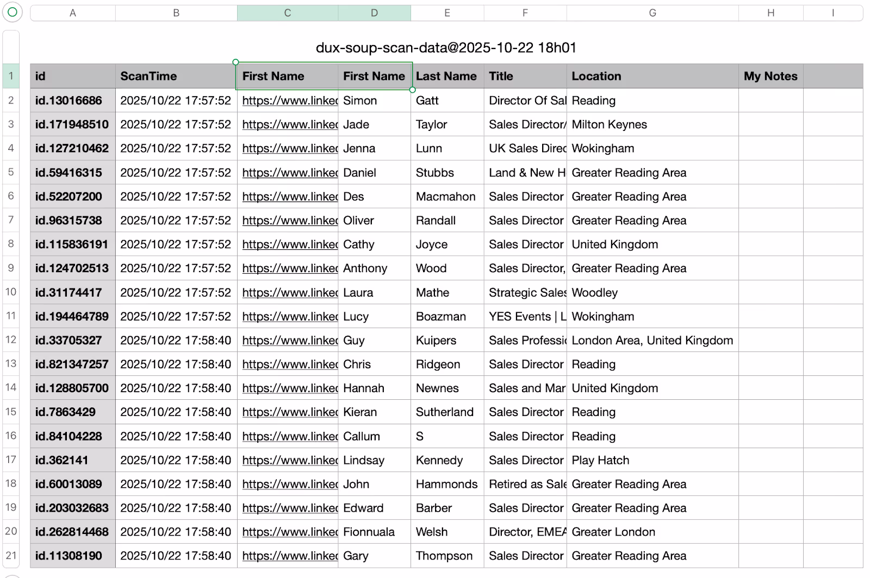Select column I header
870x578 pixels.
point(833,13)
